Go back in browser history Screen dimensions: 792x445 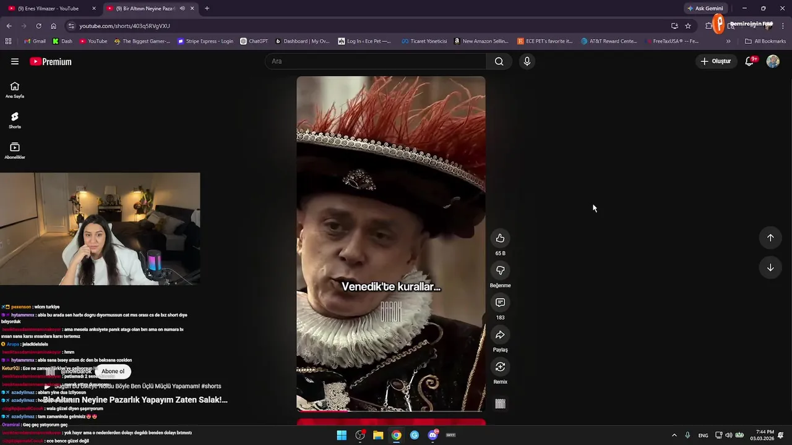9,26
